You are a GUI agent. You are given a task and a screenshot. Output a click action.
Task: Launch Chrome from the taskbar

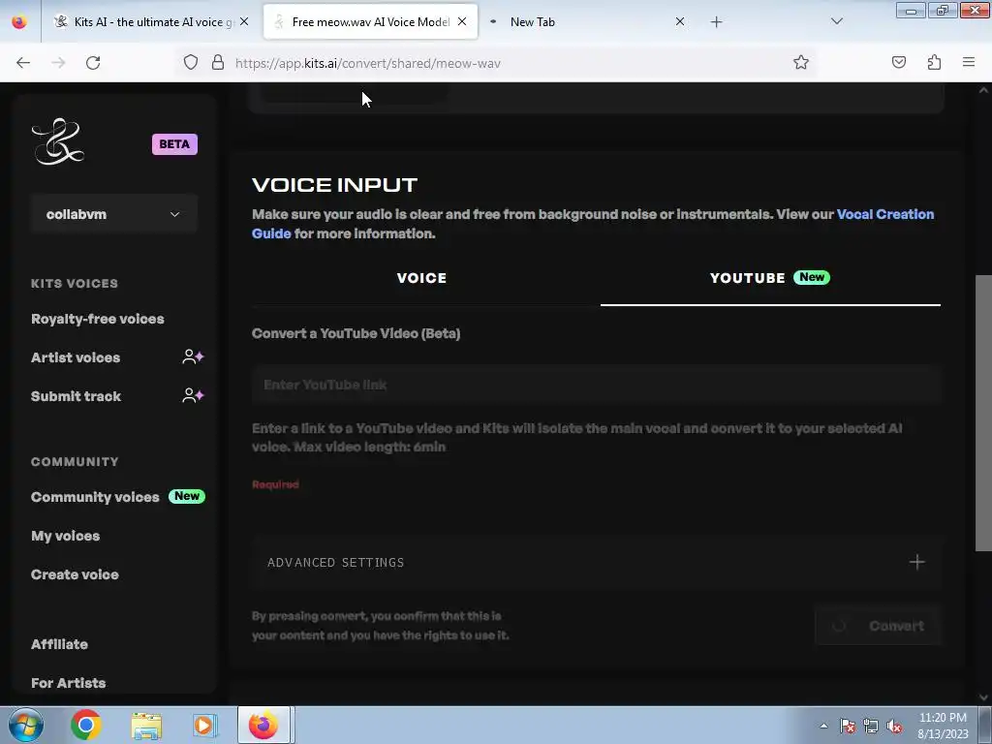(x=86, y=725)
